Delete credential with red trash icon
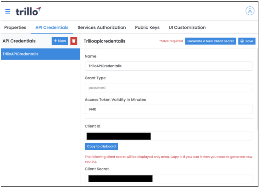This screenshot has height=189, width=259. point(74,41)
